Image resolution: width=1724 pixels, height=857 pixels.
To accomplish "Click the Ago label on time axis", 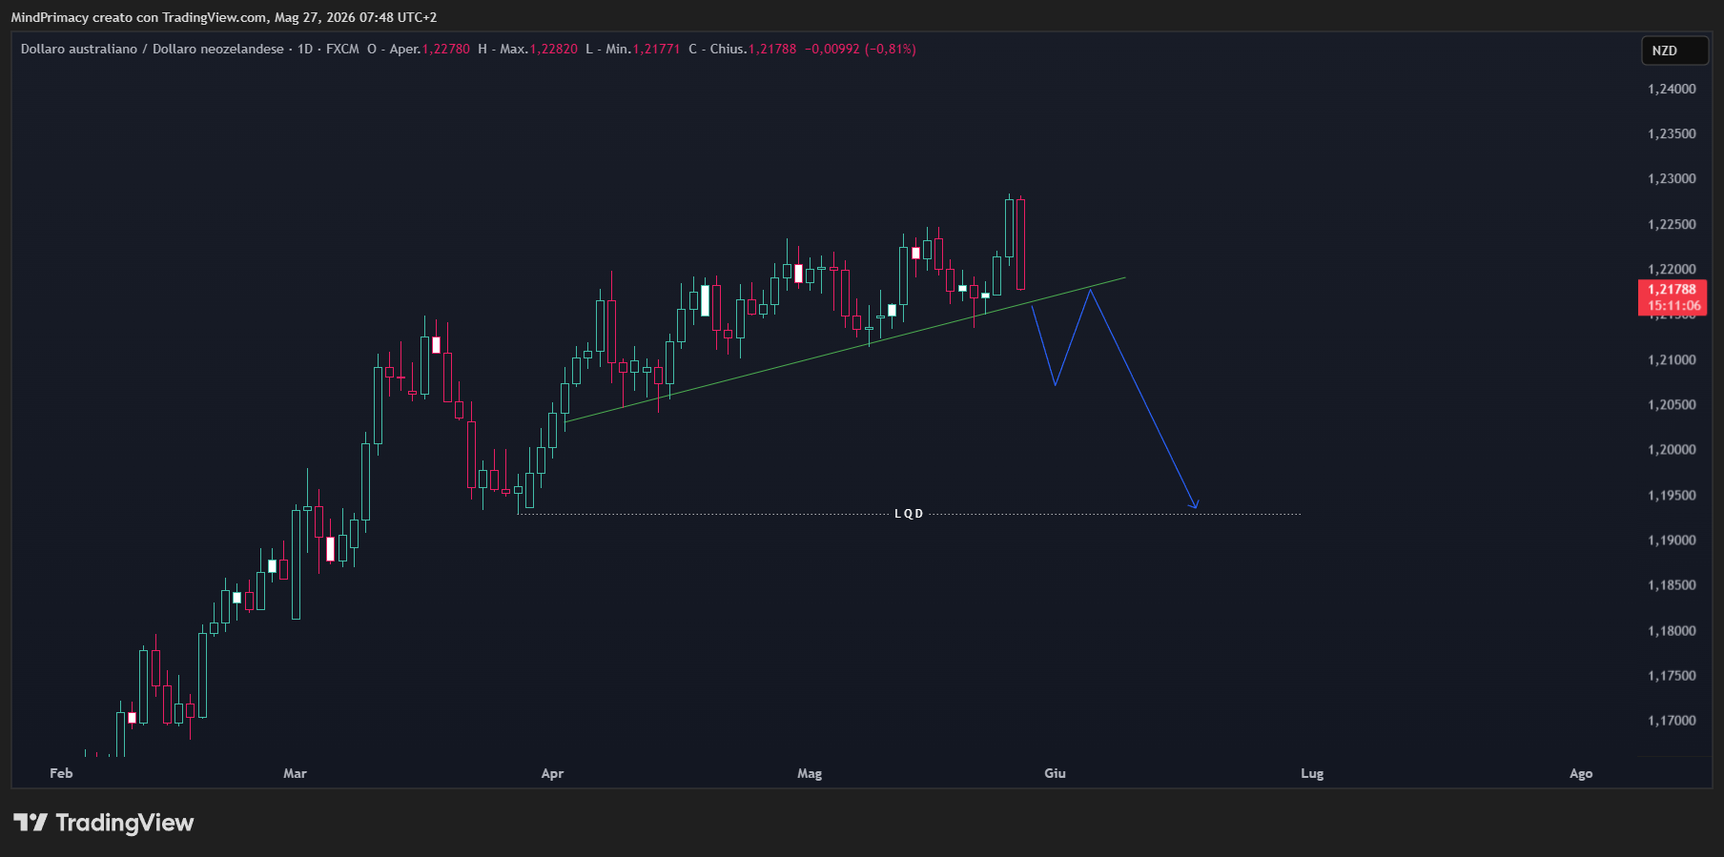I will coord(1581,773).
